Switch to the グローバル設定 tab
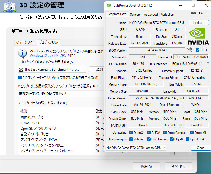 [26, 43]
